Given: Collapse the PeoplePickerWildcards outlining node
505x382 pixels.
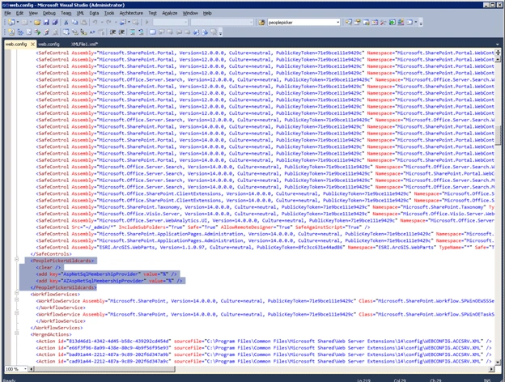Looking at the screenshot, I should 17,259.
